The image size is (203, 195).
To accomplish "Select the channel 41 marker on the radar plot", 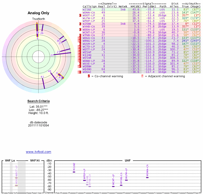I will (43, 83).
